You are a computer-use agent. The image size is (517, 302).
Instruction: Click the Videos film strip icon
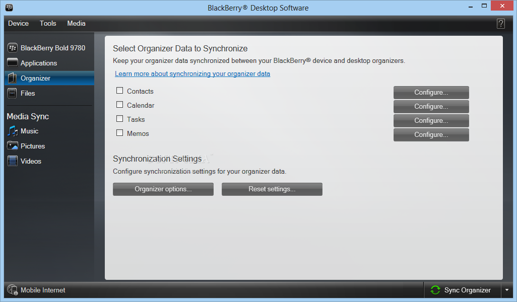[13, 161]
